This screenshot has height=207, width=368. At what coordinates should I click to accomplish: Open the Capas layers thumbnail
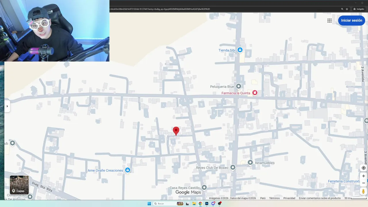(19, 185)
